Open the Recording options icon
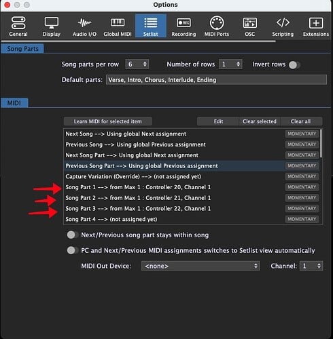Viewport: 333px width, 339px height. pyautogui.click(x=183, y=23)
